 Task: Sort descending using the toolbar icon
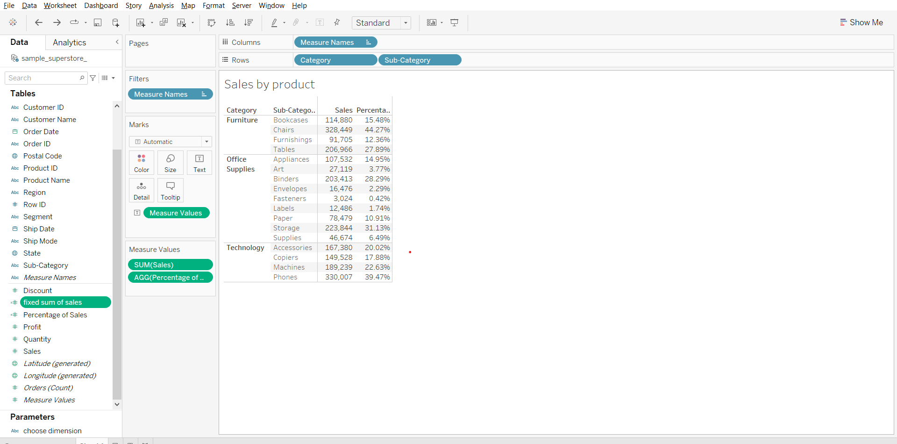tap(249, 22)
